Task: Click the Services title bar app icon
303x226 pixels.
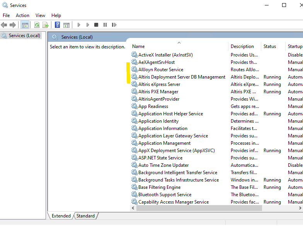Action: click(x=5, y=5)
